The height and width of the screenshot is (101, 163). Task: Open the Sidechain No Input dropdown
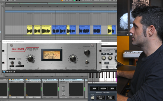[x=63, y=83]
